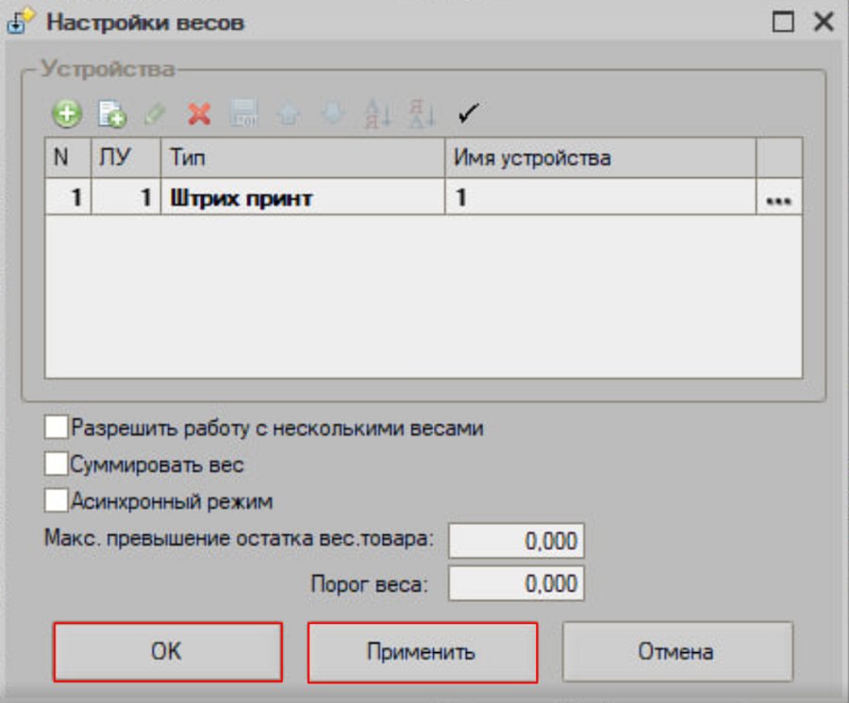Image resolution: width=849 pixels, height=703 pixels.
Task: Click the pencil edit icon
Action: (156, 114)
